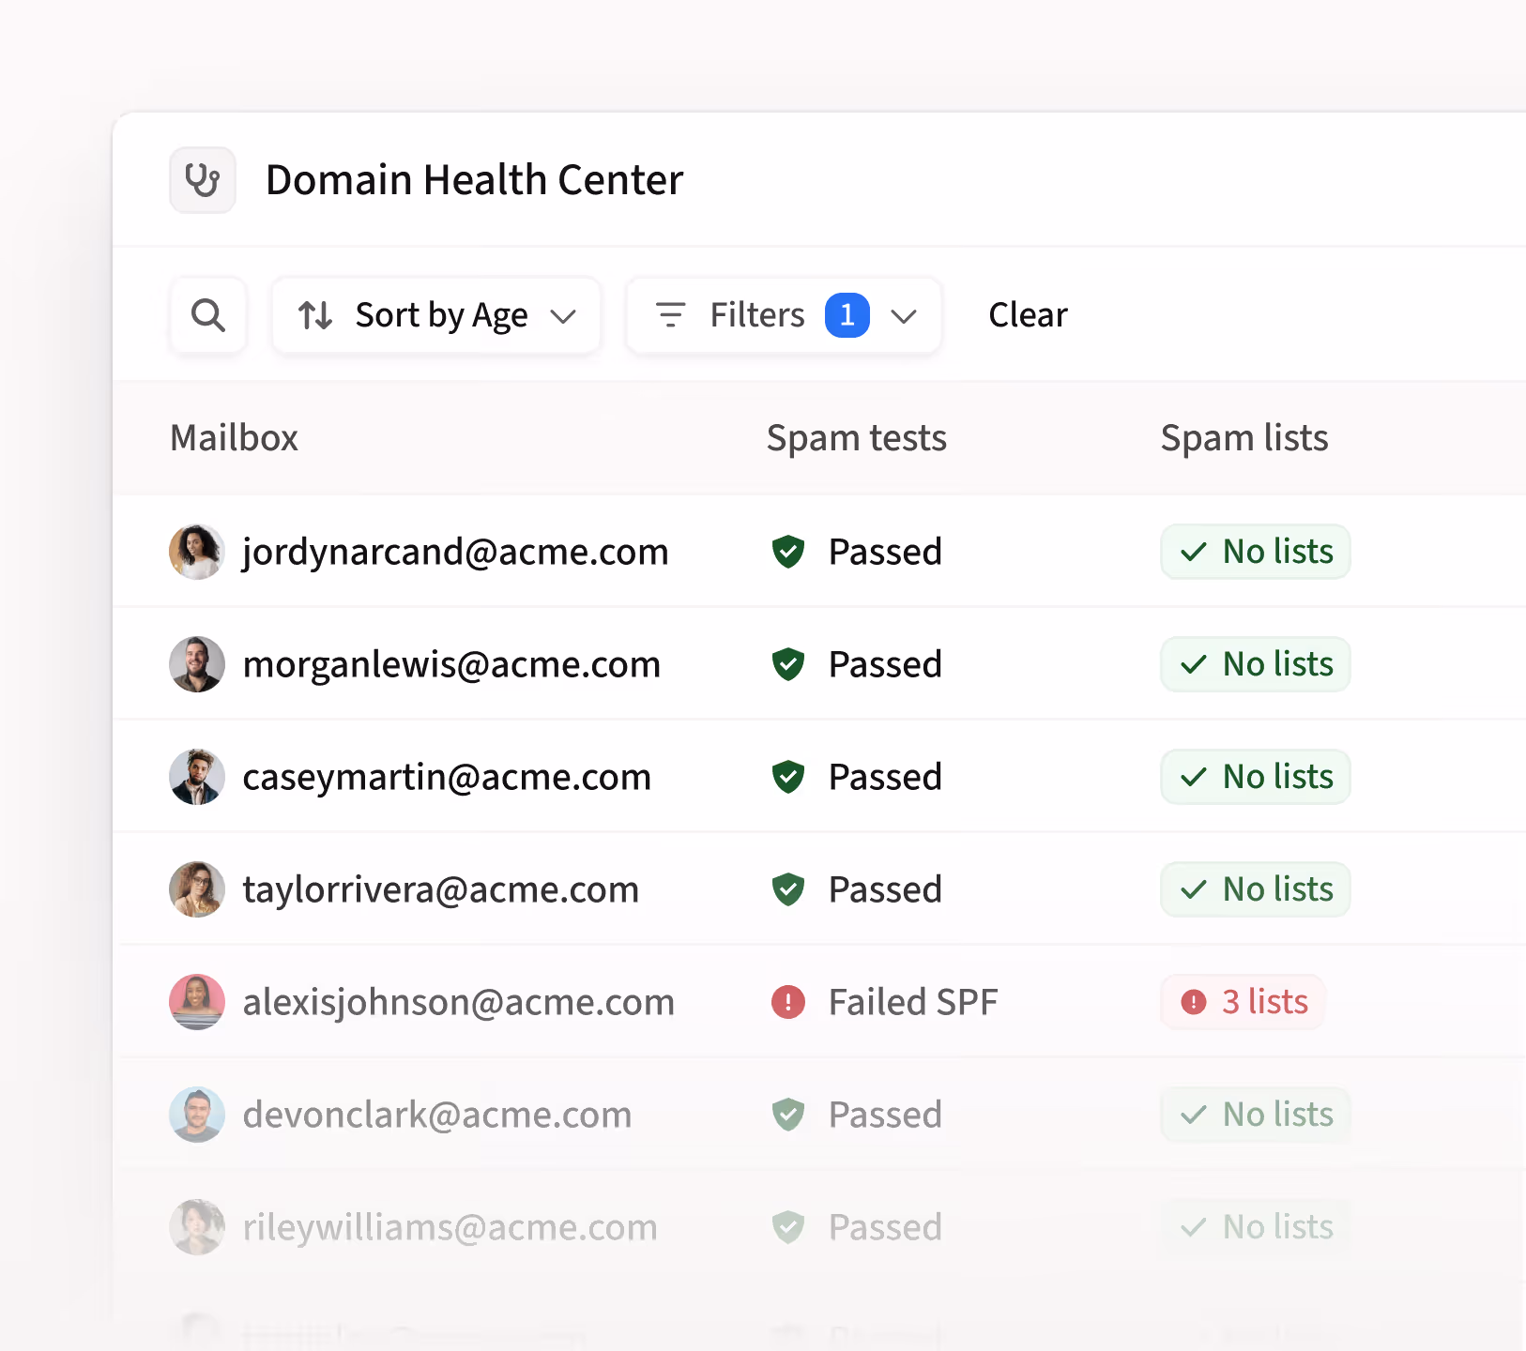The height and width of the screenshot is (1351, 1526).
Task: Click No lists badge for jordynarcand
Action: pos(1256,552)
